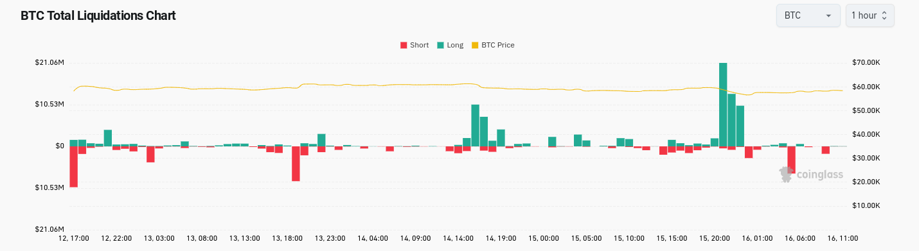Screen dimensions: 919x251
Task: Toggle the Long series legend
Action: 450,45
